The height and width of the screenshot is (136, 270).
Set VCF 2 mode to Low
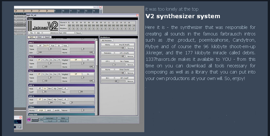(45, 99)
